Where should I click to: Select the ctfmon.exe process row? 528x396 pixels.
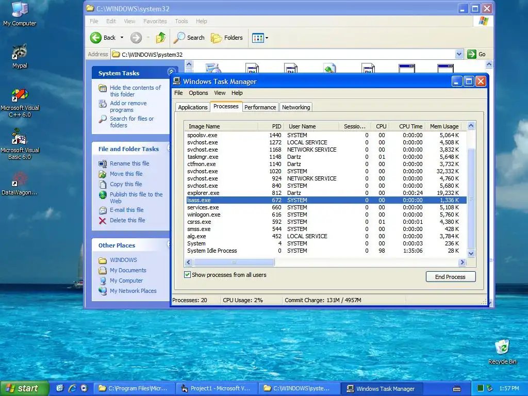point(326,164)
